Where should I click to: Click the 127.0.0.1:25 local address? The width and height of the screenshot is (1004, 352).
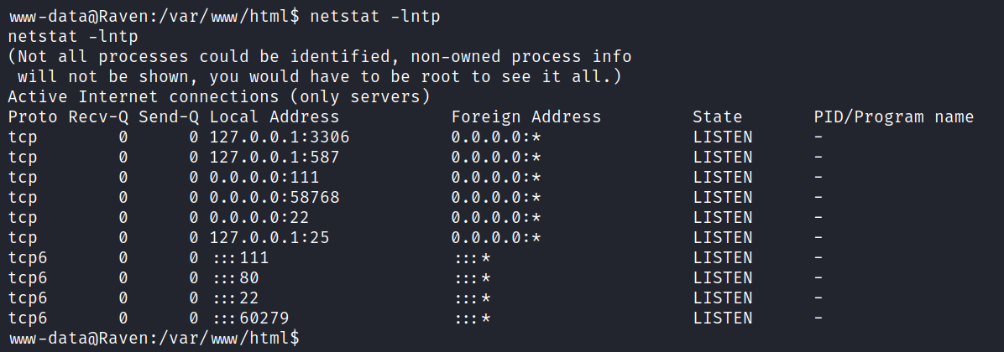click(x=269, y=238)
